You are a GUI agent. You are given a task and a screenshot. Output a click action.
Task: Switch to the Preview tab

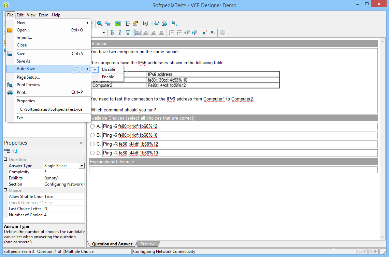pos(148,244)
